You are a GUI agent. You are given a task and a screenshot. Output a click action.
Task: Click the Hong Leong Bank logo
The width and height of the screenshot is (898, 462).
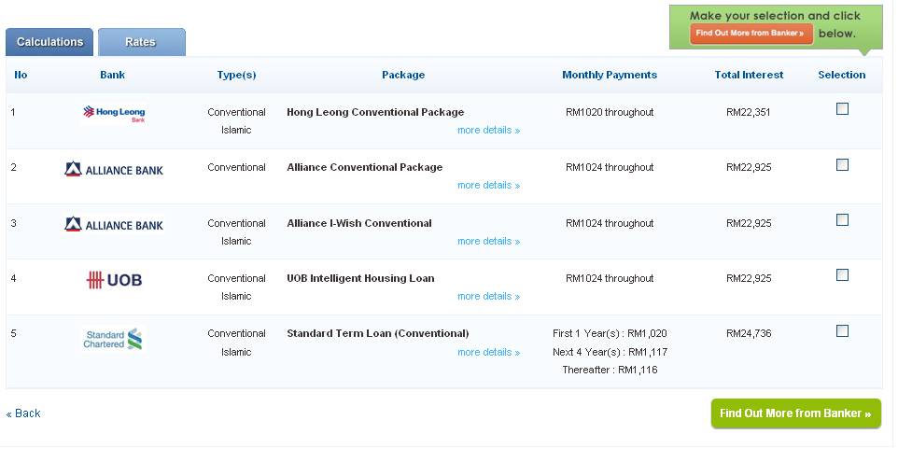tap(114, 113)
